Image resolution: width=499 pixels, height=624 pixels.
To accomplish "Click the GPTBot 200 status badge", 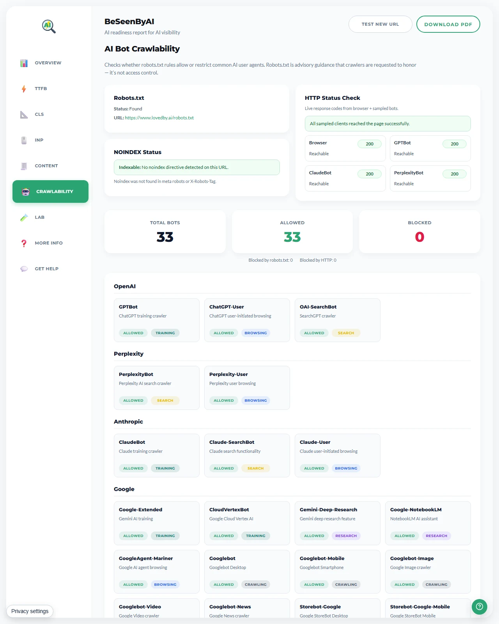I will tap(455, 144).
